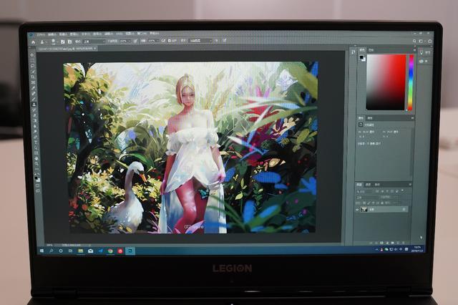Click the Delete layer trash icon
The image size is (458, 305).
point(404,243)
